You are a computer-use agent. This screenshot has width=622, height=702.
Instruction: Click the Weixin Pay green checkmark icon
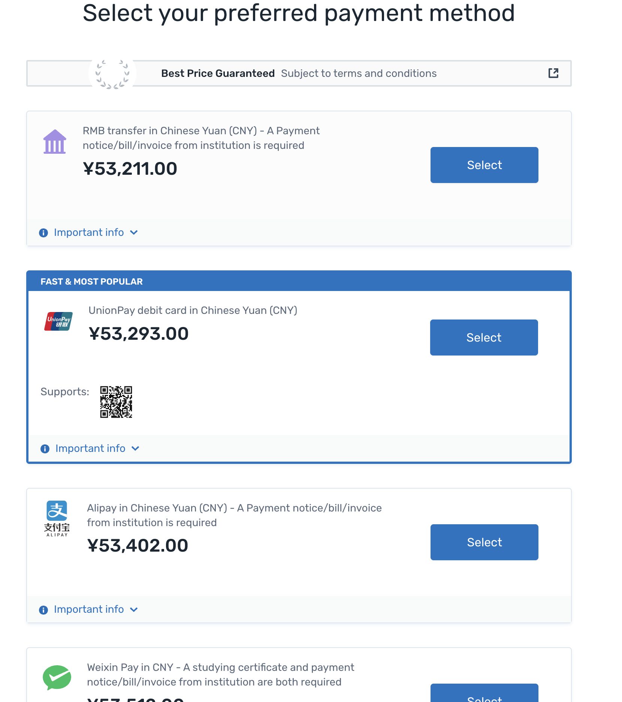point(57,677)
